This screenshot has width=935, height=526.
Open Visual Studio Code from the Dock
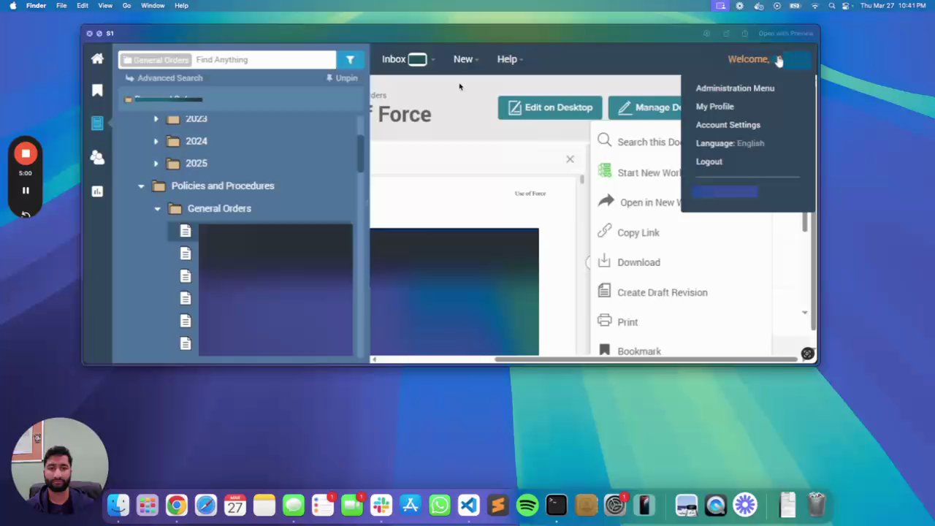coord(468,505)
